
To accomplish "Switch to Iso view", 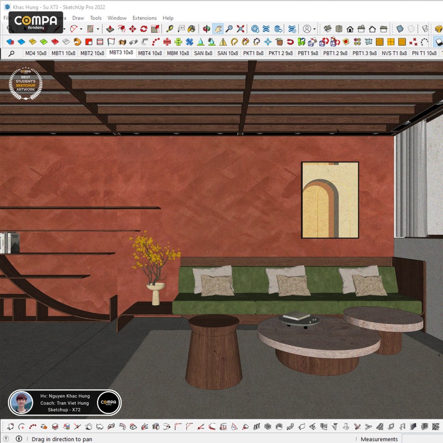I will (x=328, y=29).
